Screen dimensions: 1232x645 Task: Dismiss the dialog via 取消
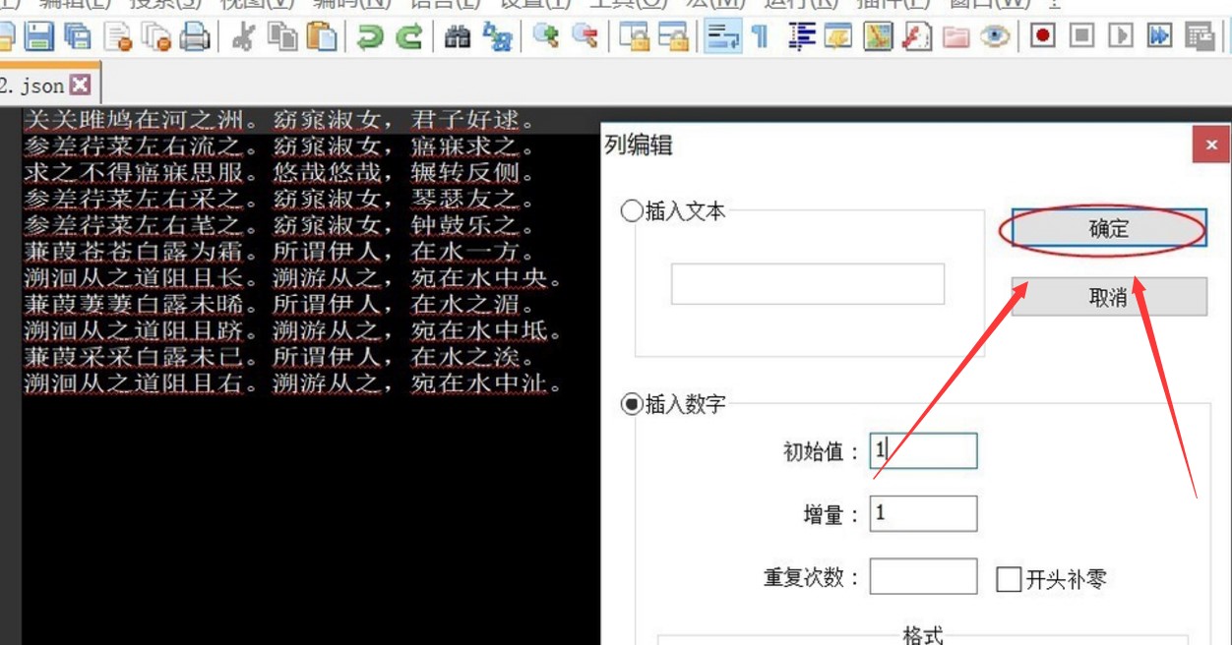(1108, 296)
